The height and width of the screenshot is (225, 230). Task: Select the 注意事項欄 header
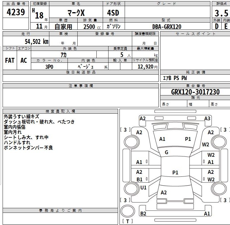[x=81, y=86]
